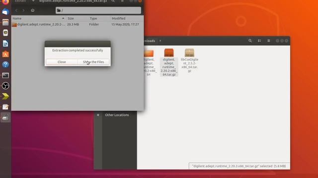Open Files window hamburger menu
The image size is (318, 178).
tap(268, 41)
